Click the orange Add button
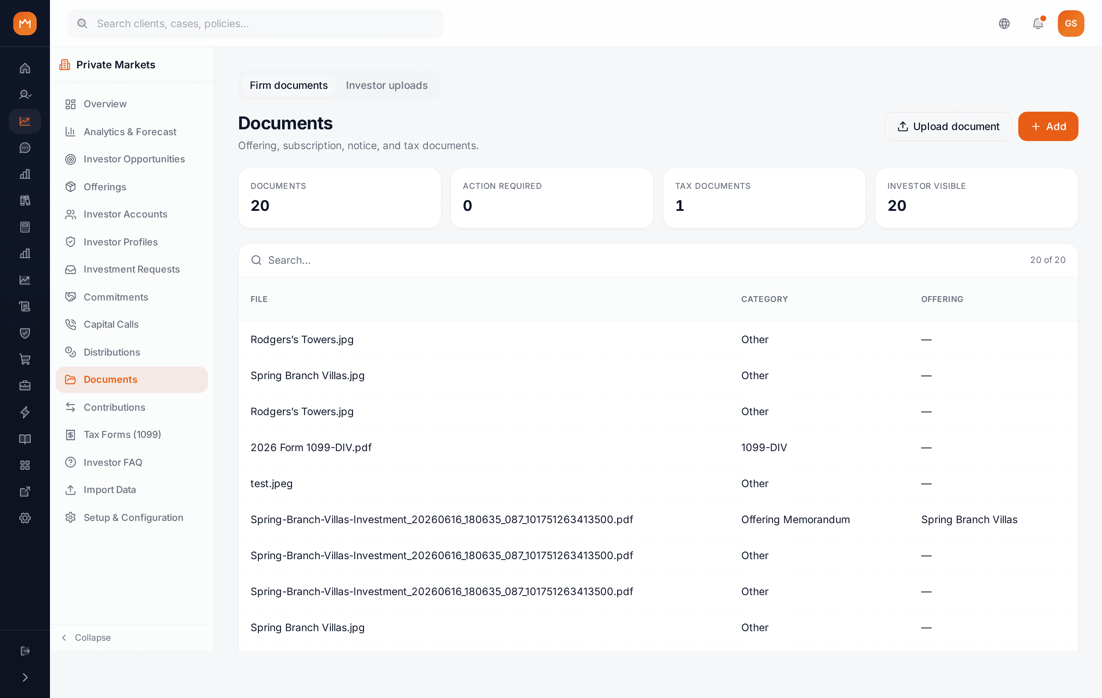Screen dimensions: 1102x698 click(1048, 126)
